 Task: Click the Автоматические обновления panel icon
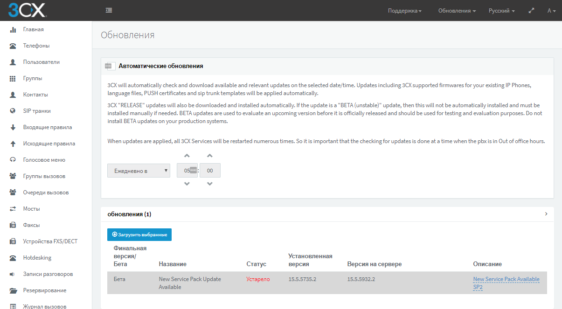pyautogui.click(x=110, y=66)
